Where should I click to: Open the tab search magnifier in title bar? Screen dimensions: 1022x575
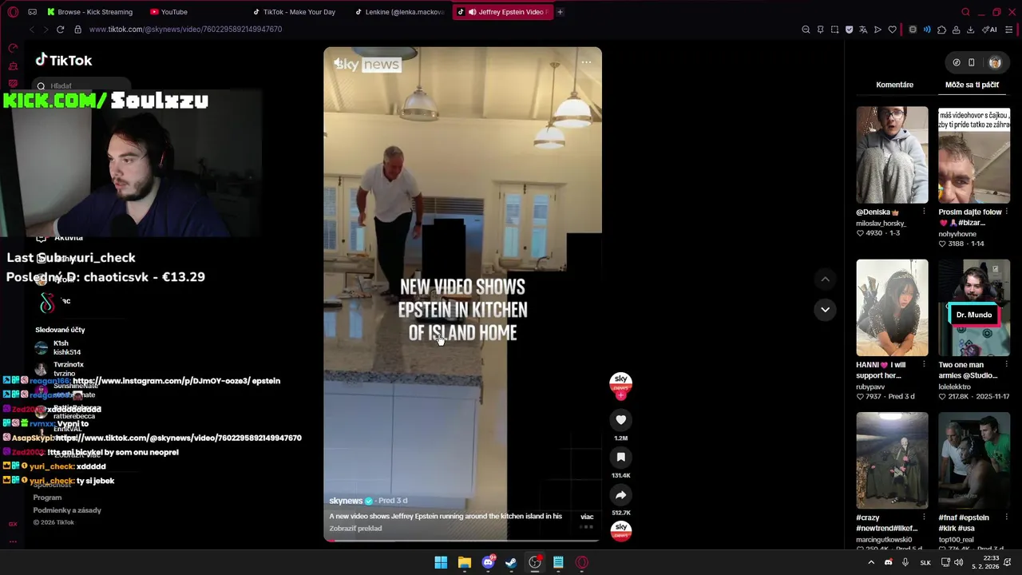pyautogui.click(x=965, y=12)
